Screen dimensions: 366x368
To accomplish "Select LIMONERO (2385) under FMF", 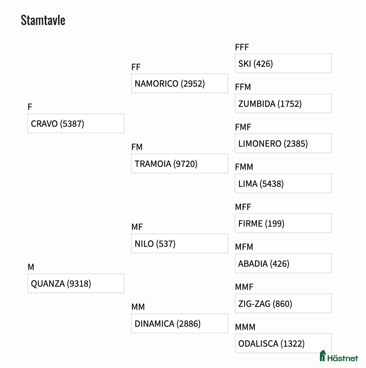I will click(283, 143).
